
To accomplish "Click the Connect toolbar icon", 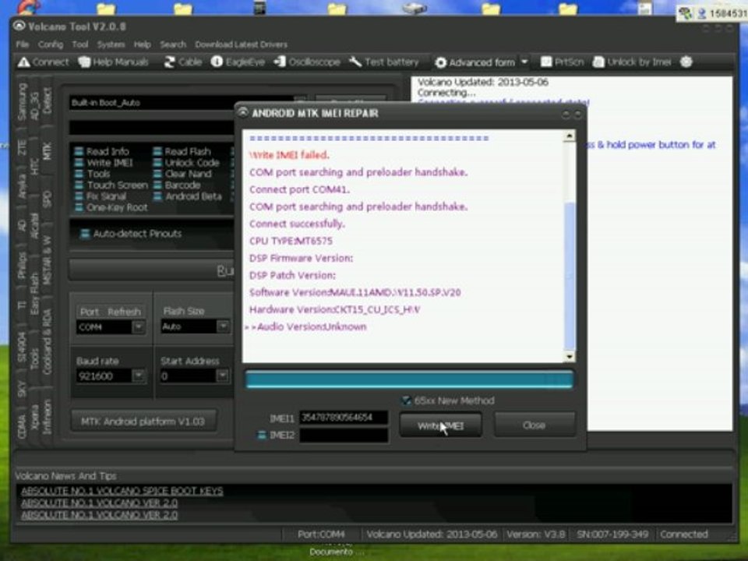I will [44, 62].
